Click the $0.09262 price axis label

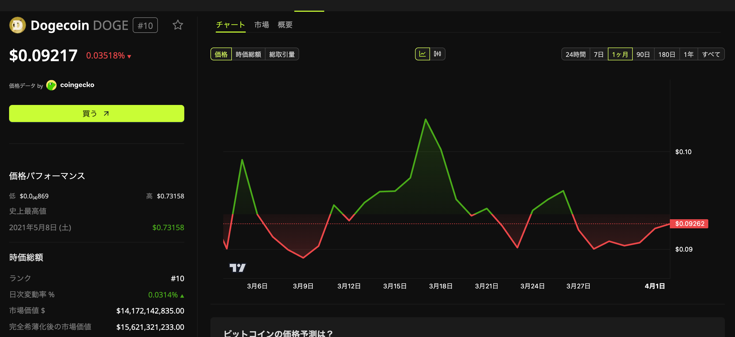tap(689, 224)
